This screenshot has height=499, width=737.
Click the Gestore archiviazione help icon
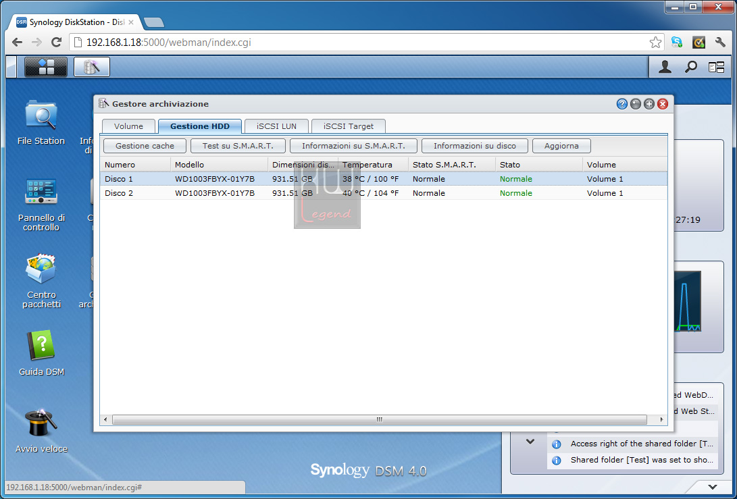[x=622, y=104]
